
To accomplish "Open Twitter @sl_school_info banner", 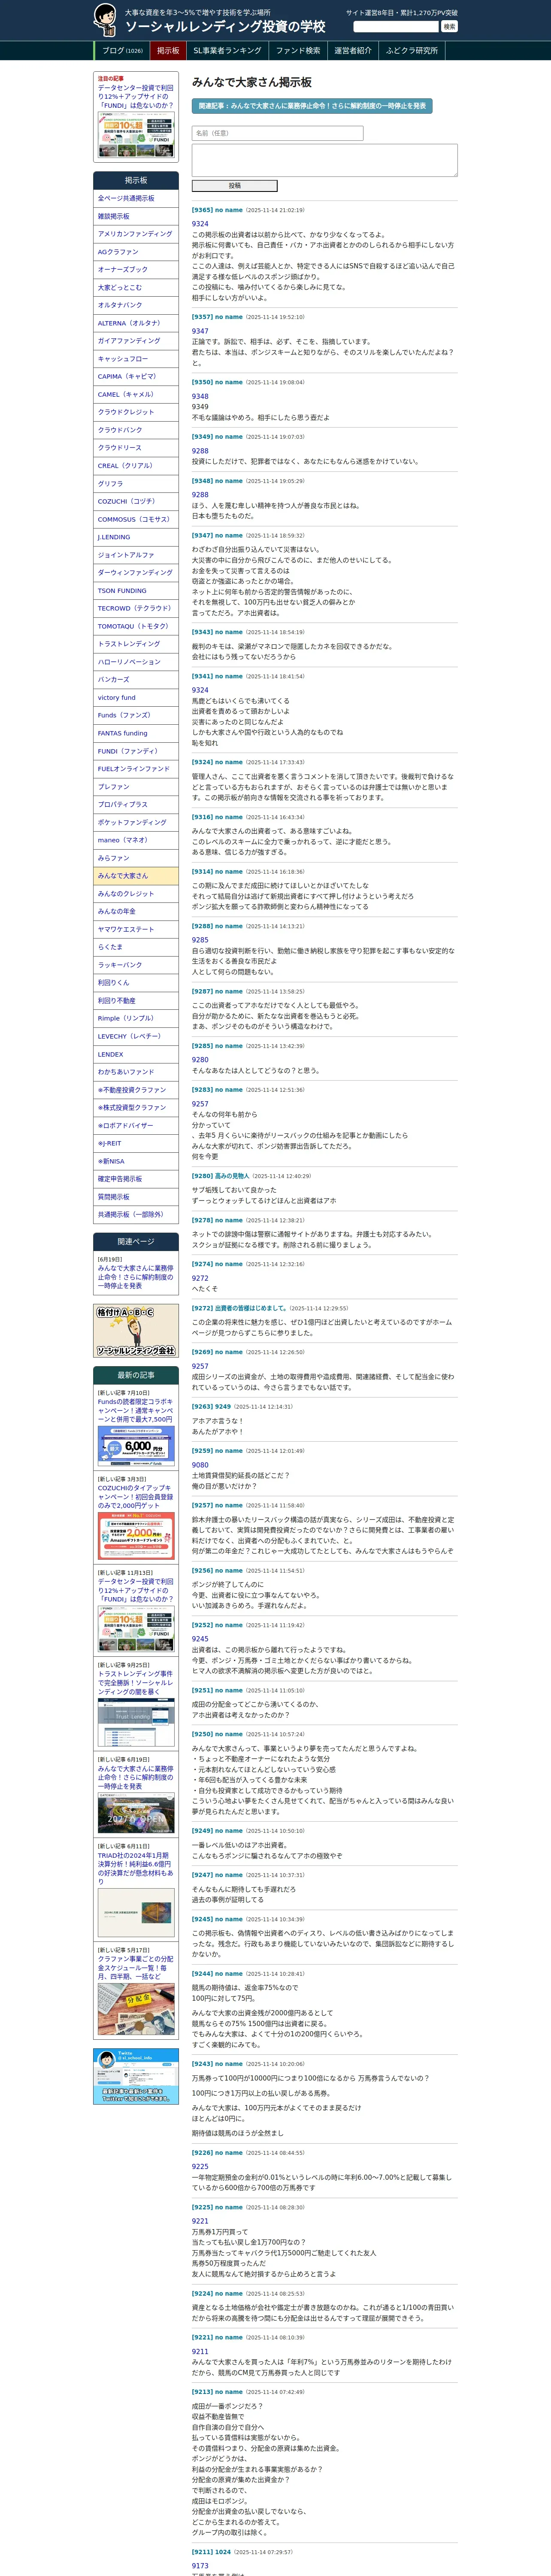I will point(136,2076).
